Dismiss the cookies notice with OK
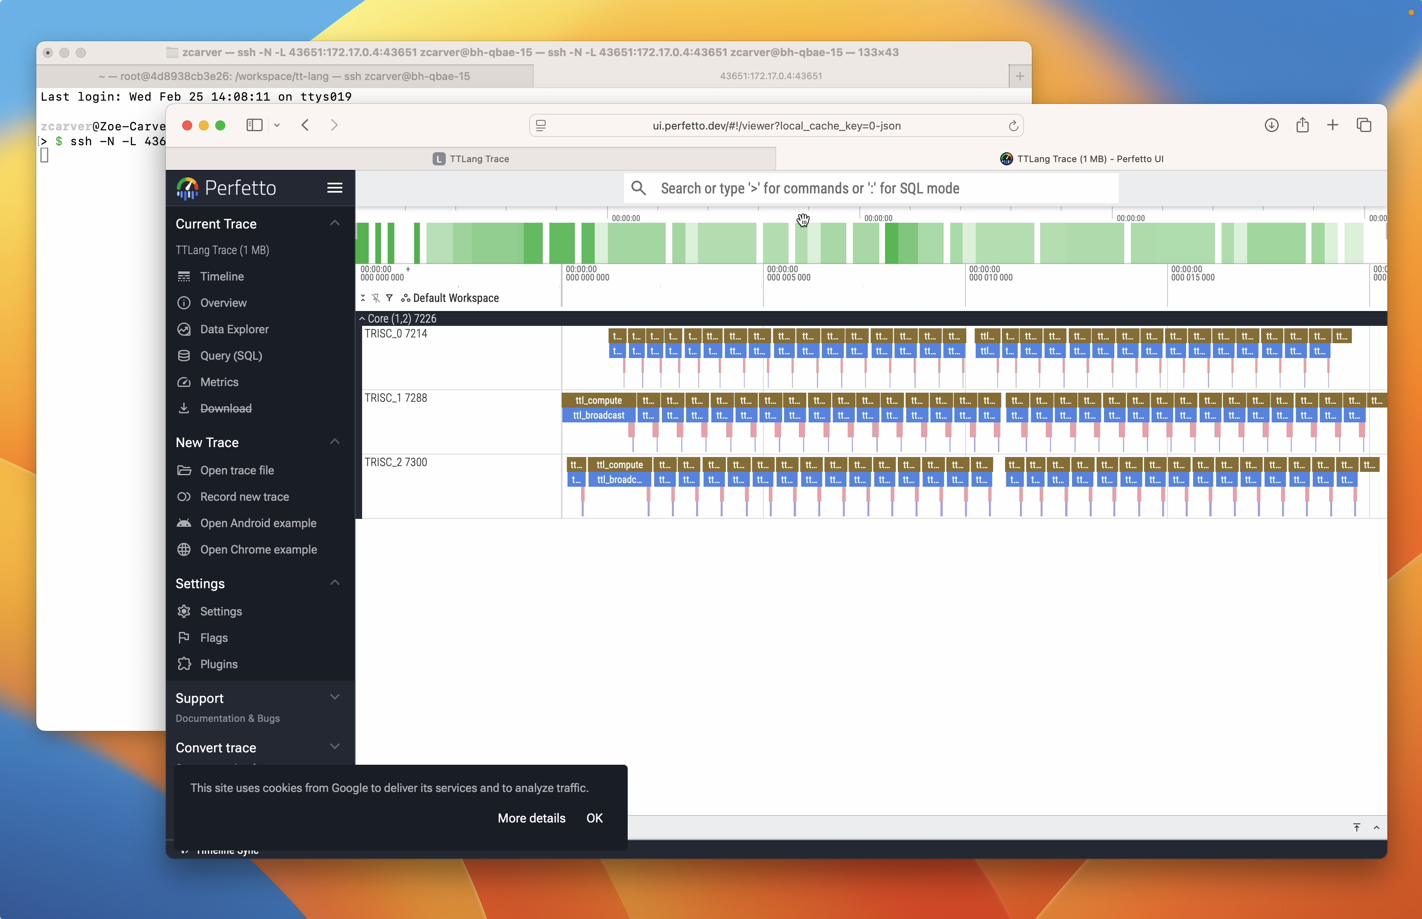 pos(594,818)
